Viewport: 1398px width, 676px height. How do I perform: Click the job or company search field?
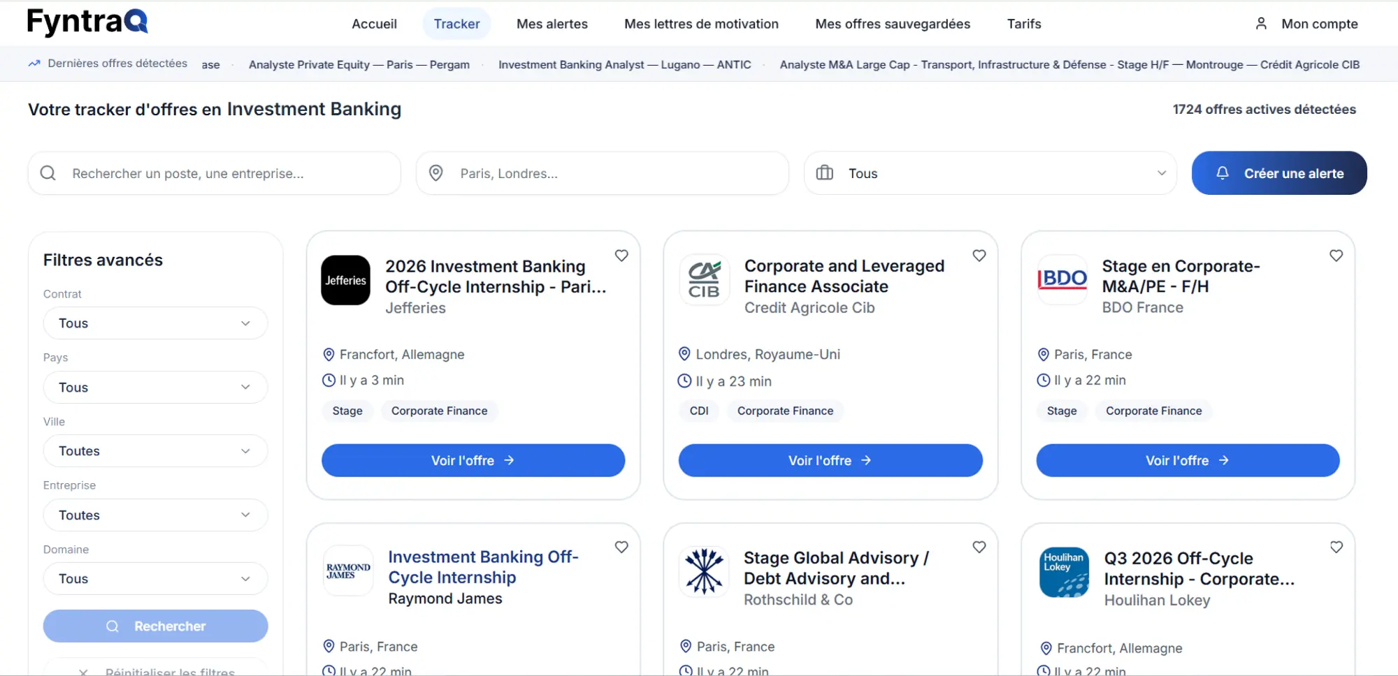click(224, 173)
